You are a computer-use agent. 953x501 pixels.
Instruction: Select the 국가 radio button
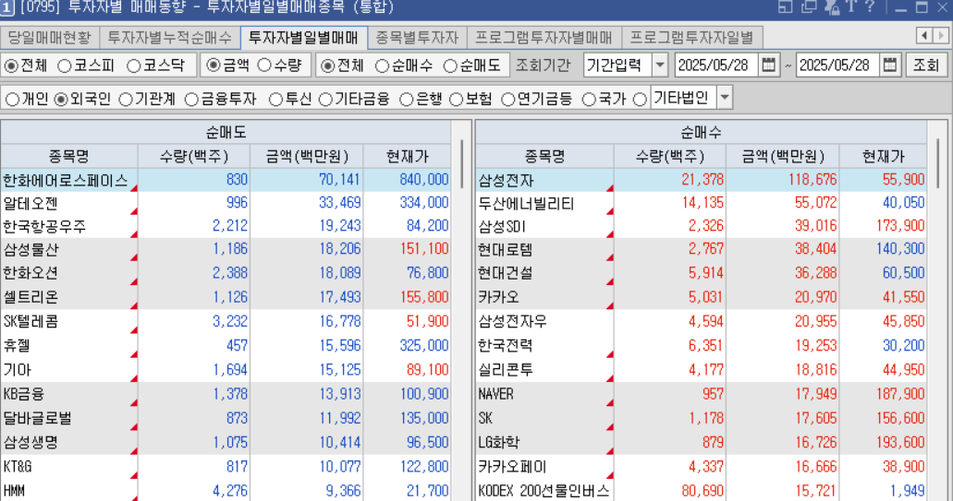tap(589, 100)
